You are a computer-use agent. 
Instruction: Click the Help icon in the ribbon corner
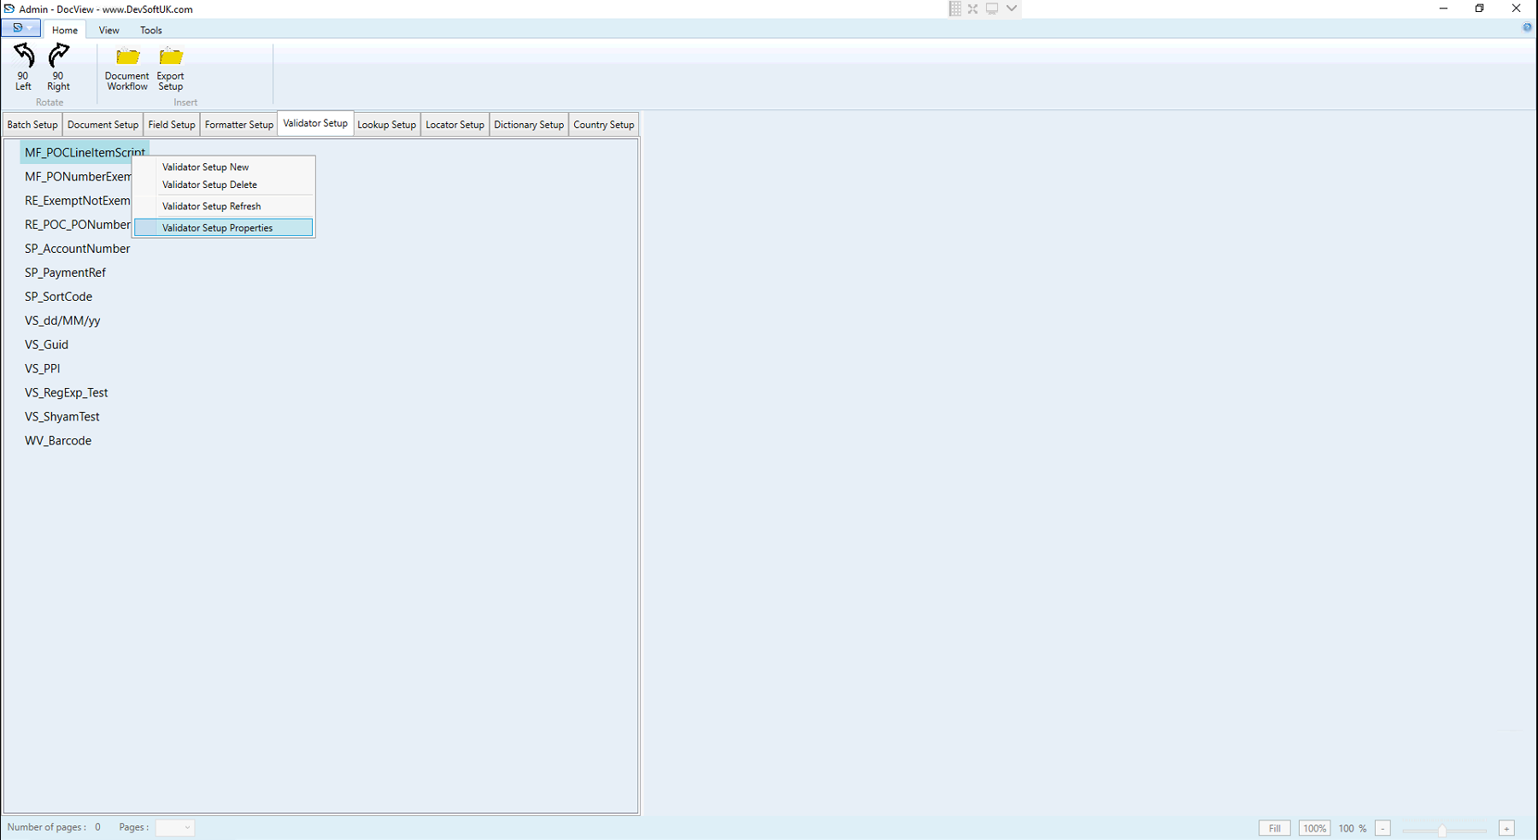tap(1526, 26)
